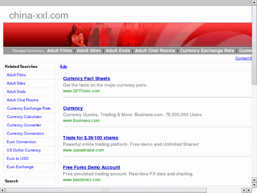
Task: Click horizontal scrollbar left arrow at far left
Action: coord(2,190)
